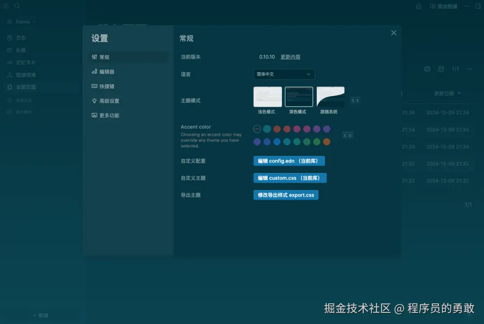
Task: Open the Graph view (图谱视角)
Action: click(x=25, y=75)
